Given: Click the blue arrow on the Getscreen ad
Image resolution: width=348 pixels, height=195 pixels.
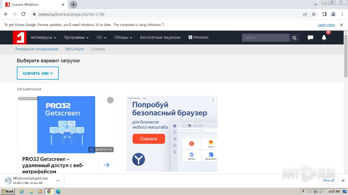Looking at the screenshot, I should [x=107, y=165].
